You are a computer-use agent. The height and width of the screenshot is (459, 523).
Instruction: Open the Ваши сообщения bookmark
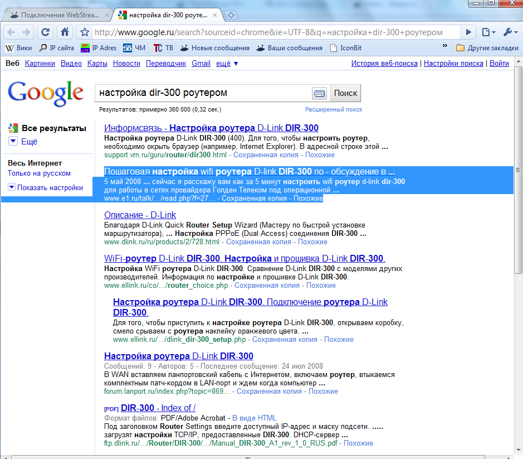(x=290, y=48)
